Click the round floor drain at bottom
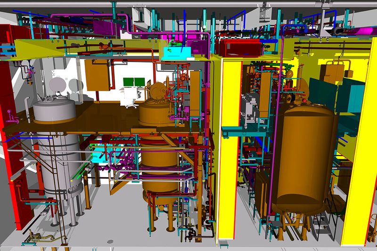Screen dimensions: 377x251 pos(110,242)
